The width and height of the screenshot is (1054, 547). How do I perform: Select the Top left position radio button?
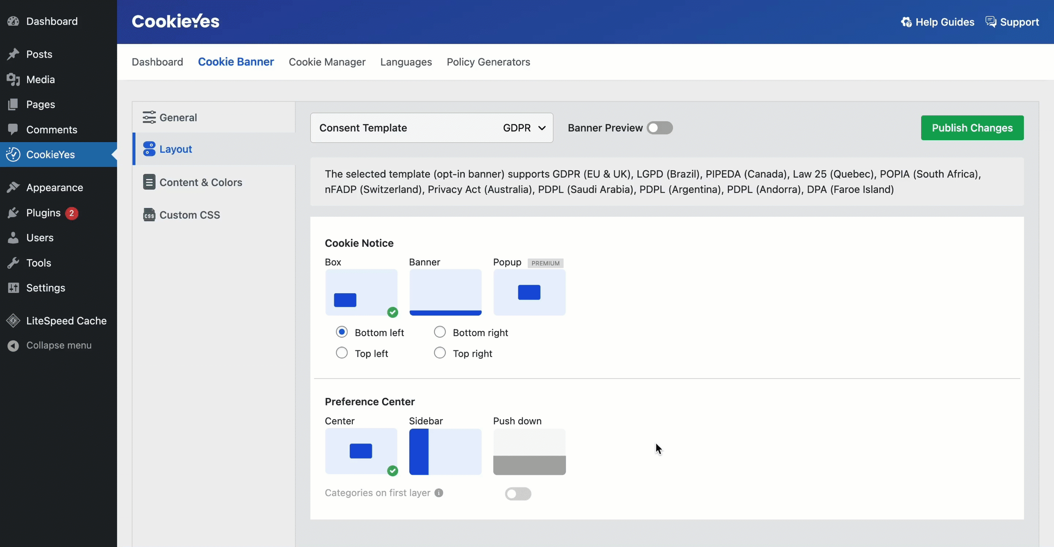click(x=342, y=353)
